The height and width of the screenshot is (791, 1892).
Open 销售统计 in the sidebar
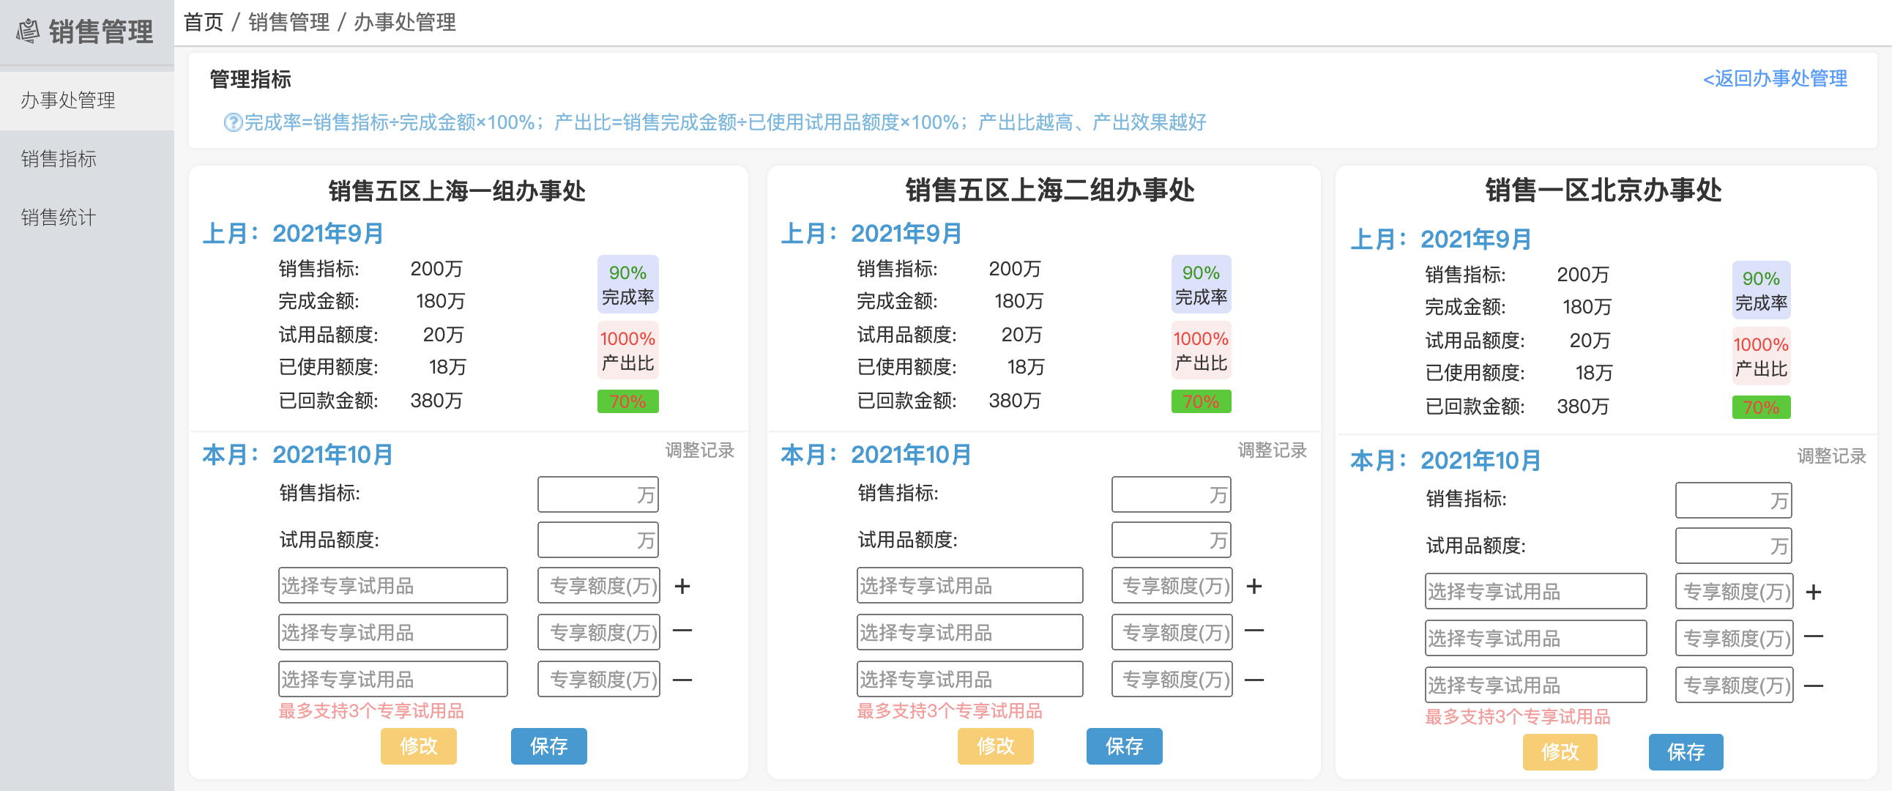(86, 218)
